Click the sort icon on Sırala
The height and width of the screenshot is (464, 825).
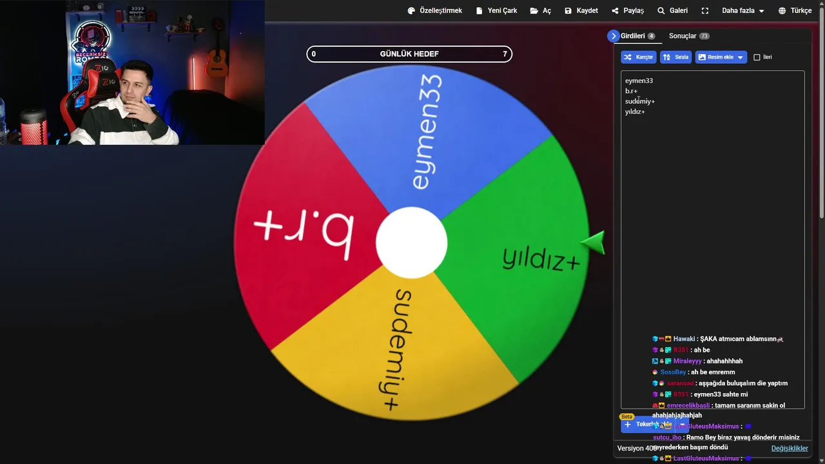666,57
